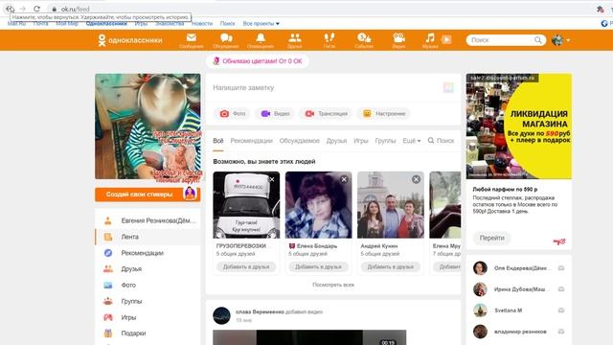The width and height of the screenshot is (613, 345).
Task: Click the video player icon beside Музыка
Action: [x=446, y=39]
